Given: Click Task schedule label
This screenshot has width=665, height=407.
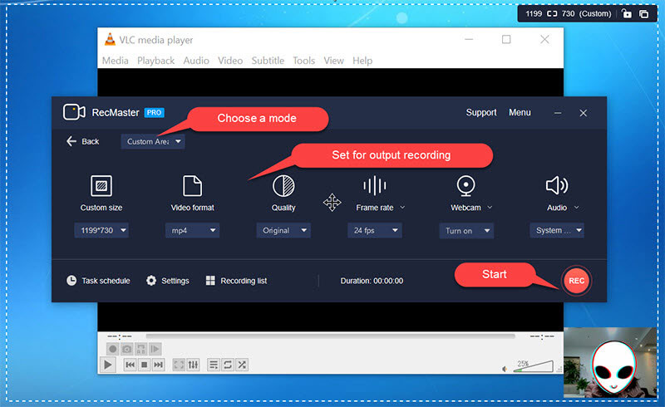Looking at the screenshot, I should click(x=106, y=281).
